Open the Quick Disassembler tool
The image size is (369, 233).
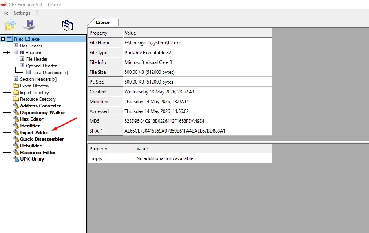[x=42, y=139]
